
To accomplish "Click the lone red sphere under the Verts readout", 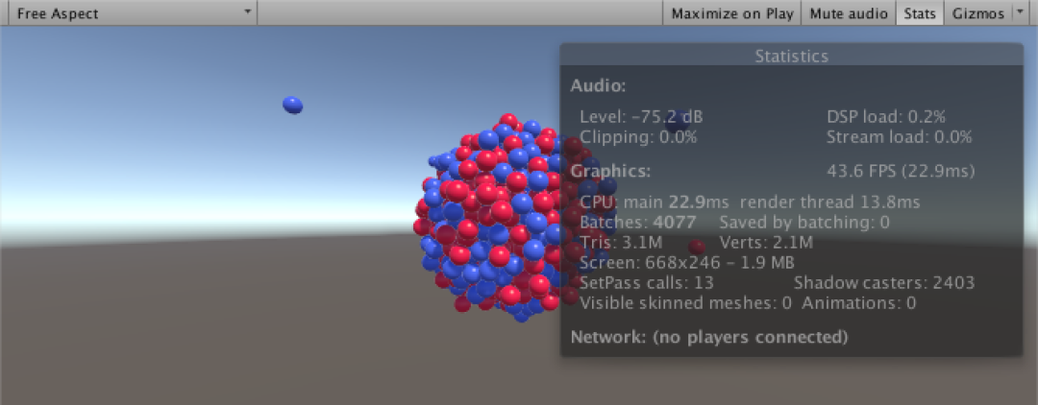I will point(697,247).
